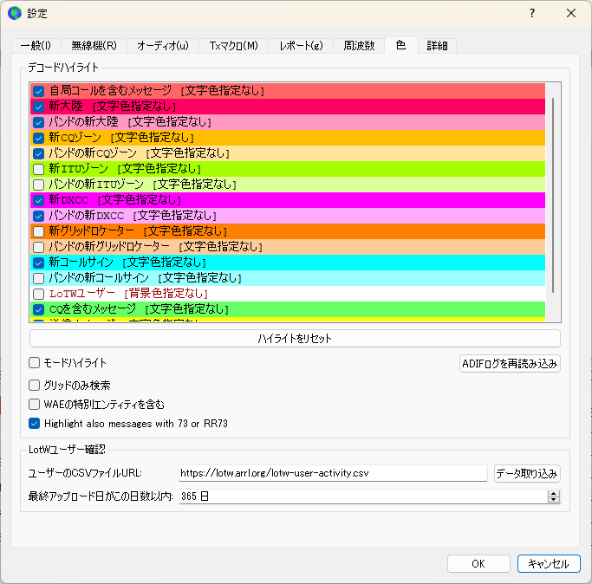The width and height of the screenshot is (592, 584).
Task: Select the 色 tab
Action: click(401, 45)
